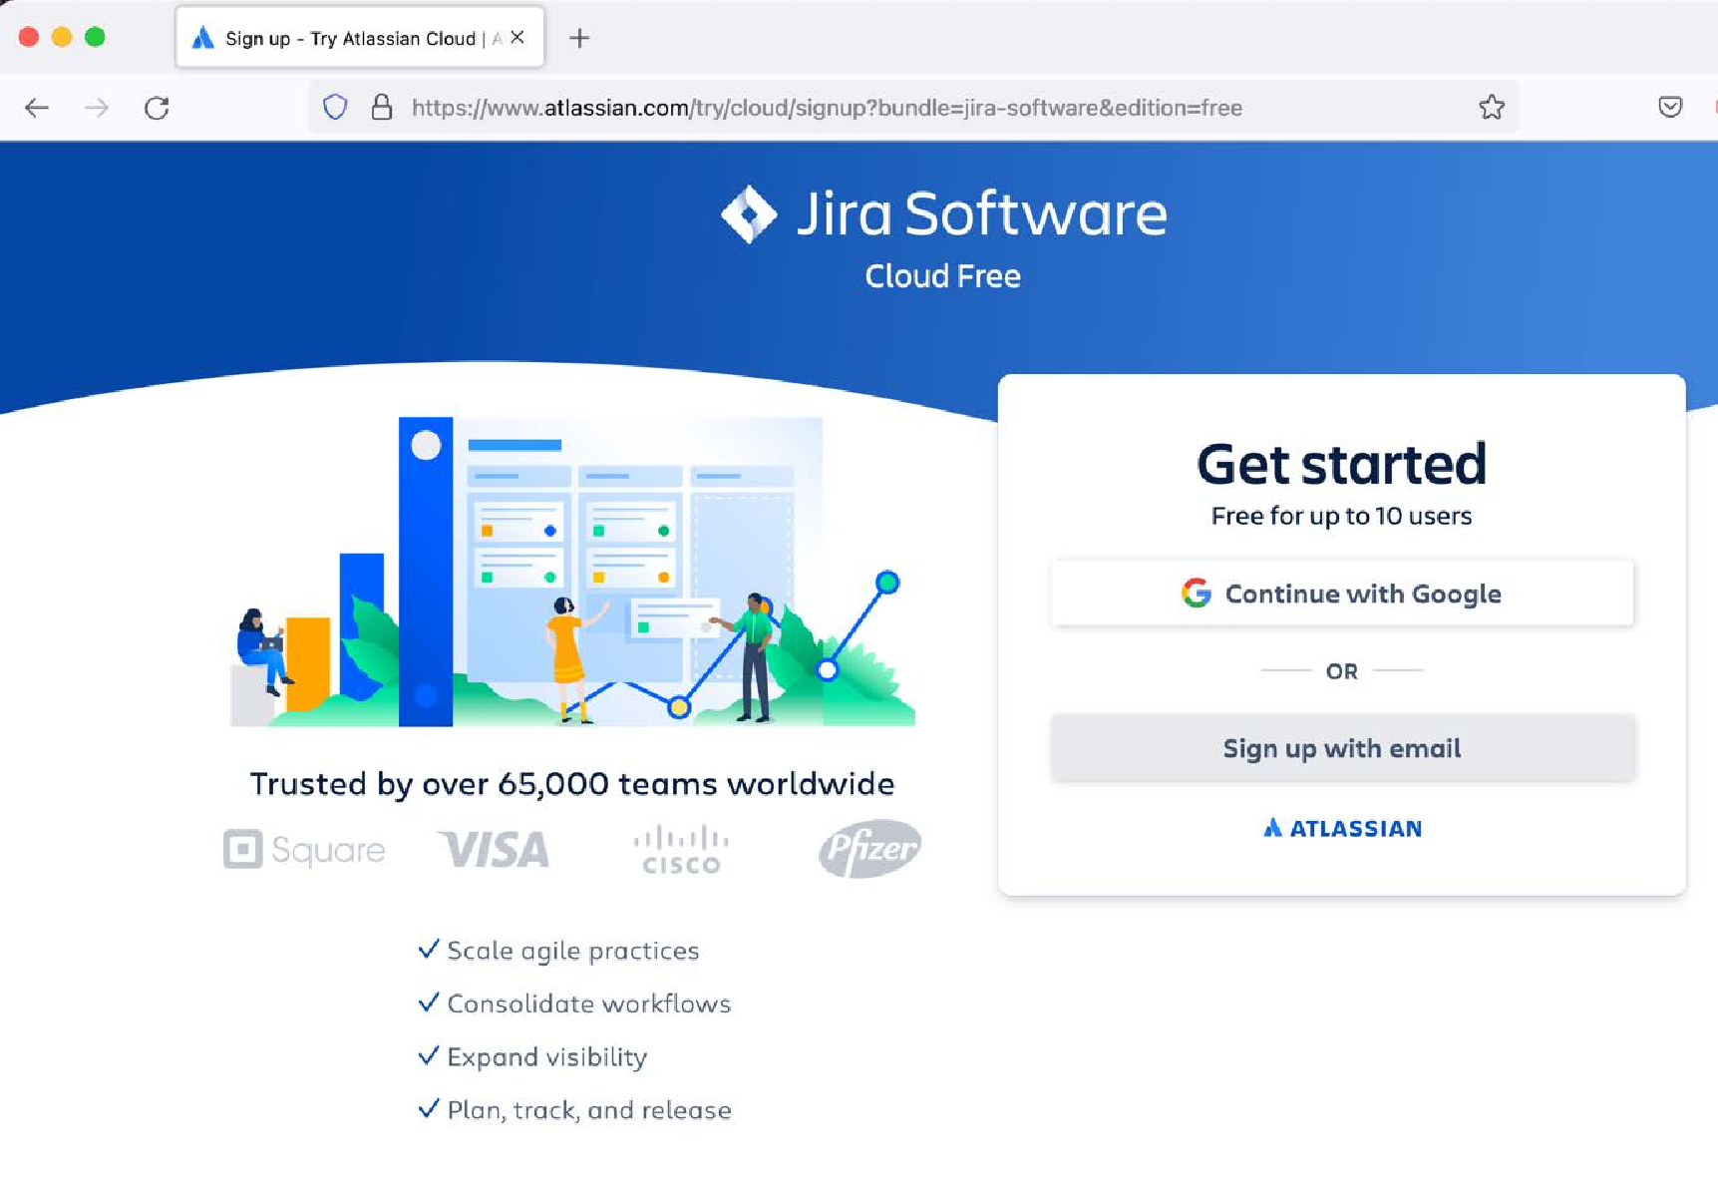Click the padlock site security icon
This screenshot has height=1197, width=1718.
point(381,107)
